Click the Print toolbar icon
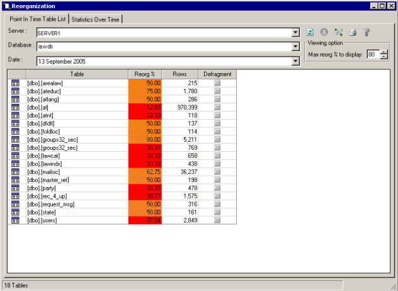398x291 pixels. tap(353, 32)
